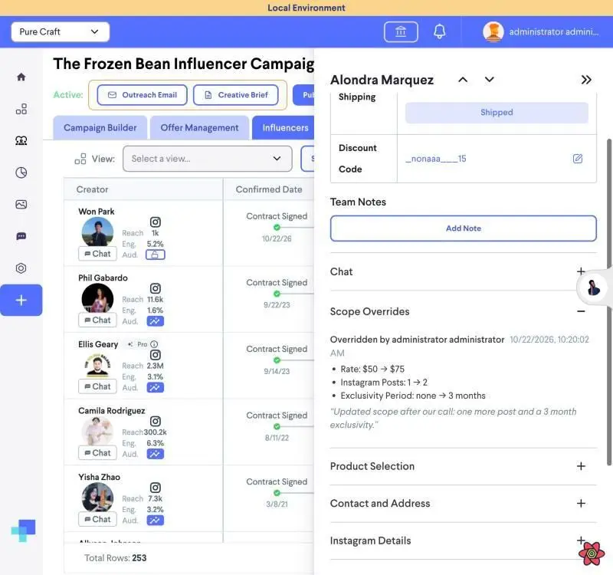Open the analytics pie chart sidebar icon
613x575 pixels.
pyautogui.click(x=21, y=172)
